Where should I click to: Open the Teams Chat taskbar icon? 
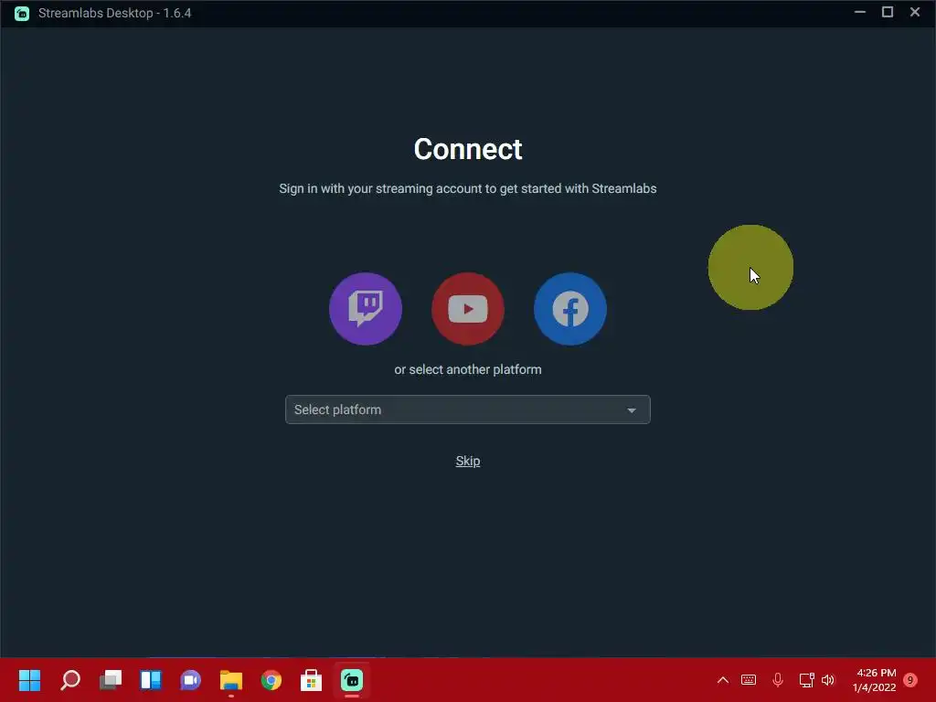(190, 680)
